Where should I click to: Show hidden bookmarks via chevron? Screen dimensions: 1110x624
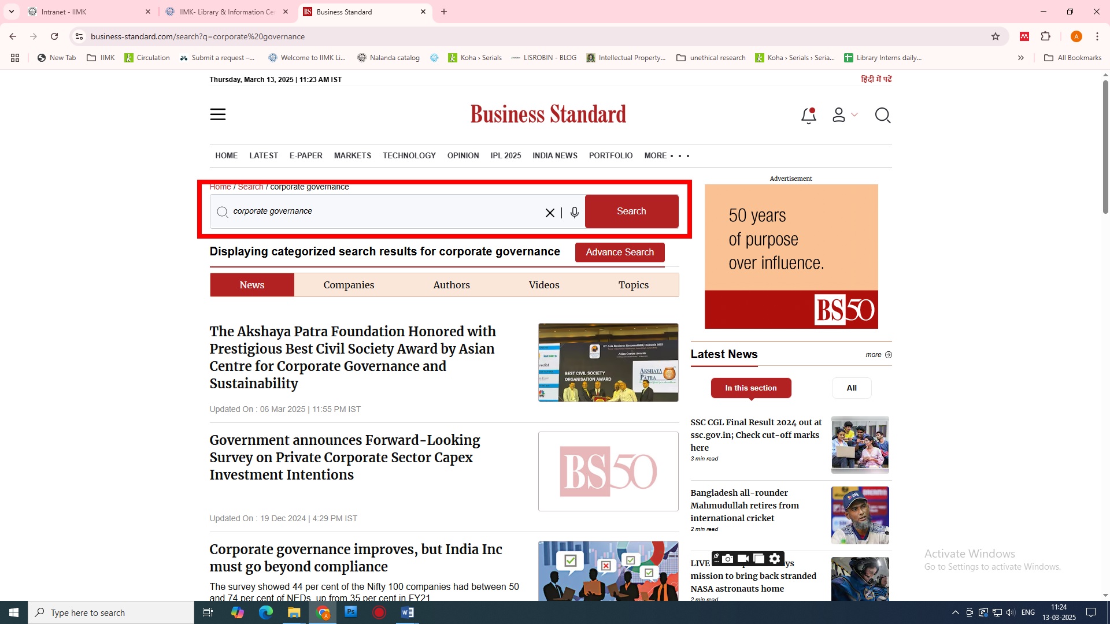coord(1020,58)
